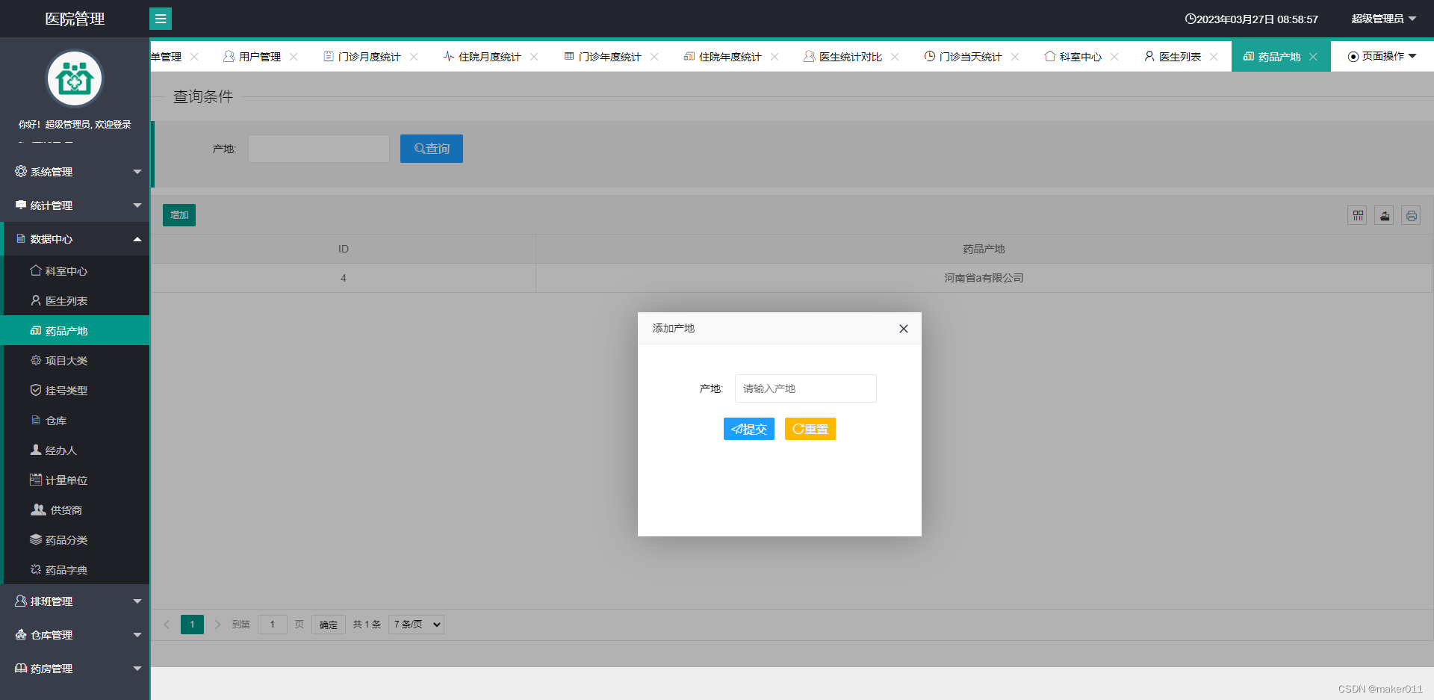The height and width of the screenshot is (700, 1434).
Task: Close the 医生统计对比 tab
Action: pyautogui.click(x=895, y=57)
